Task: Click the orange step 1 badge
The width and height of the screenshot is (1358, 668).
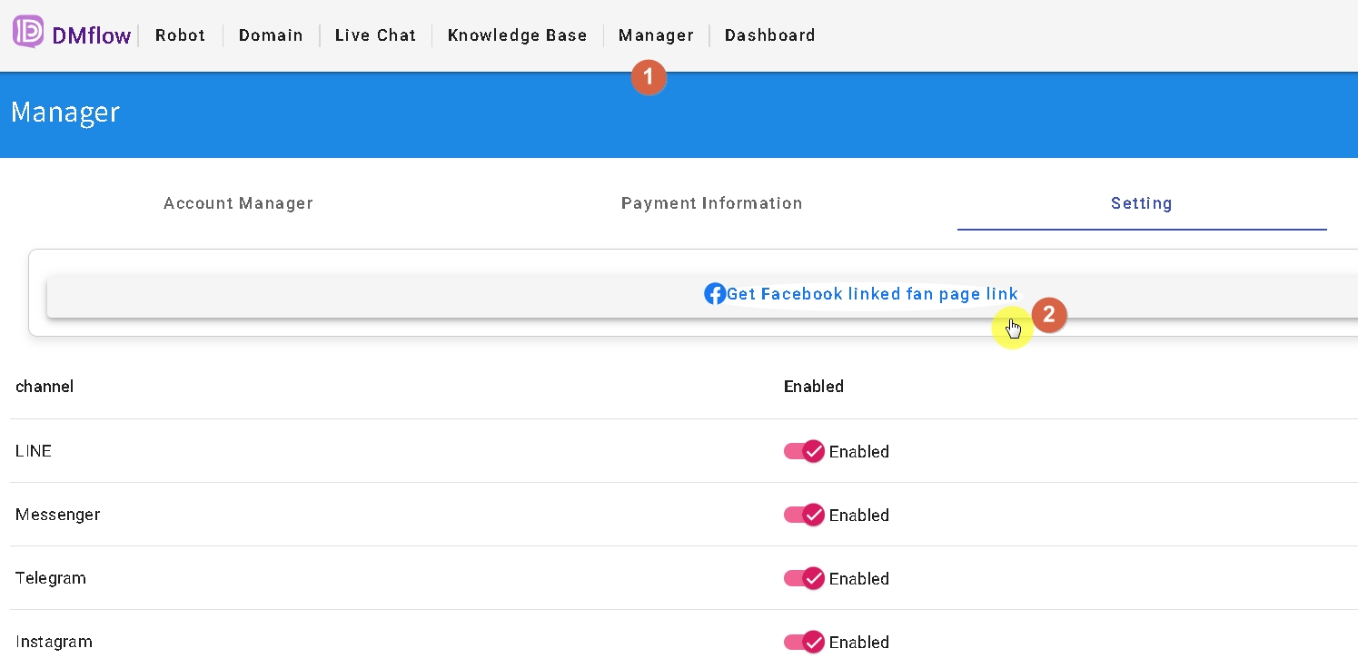Action: click(649, 78)
